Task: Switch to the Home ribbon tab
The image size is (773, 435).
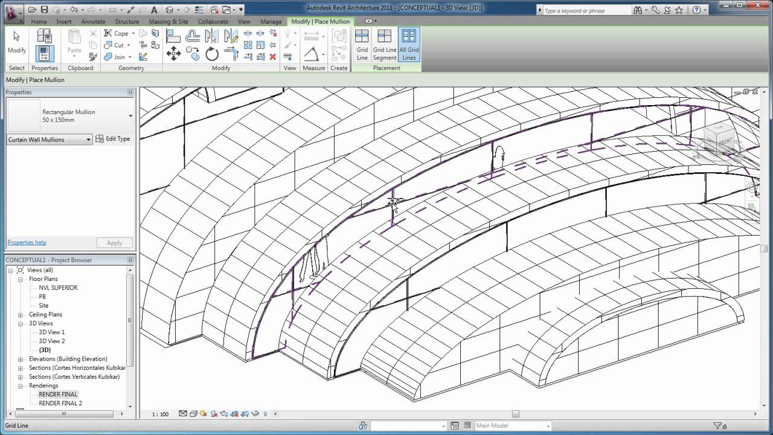Action: pos(39,21)
